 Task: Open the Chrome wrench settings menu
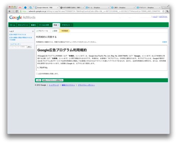pyautogui.click(x=167, y=11)
